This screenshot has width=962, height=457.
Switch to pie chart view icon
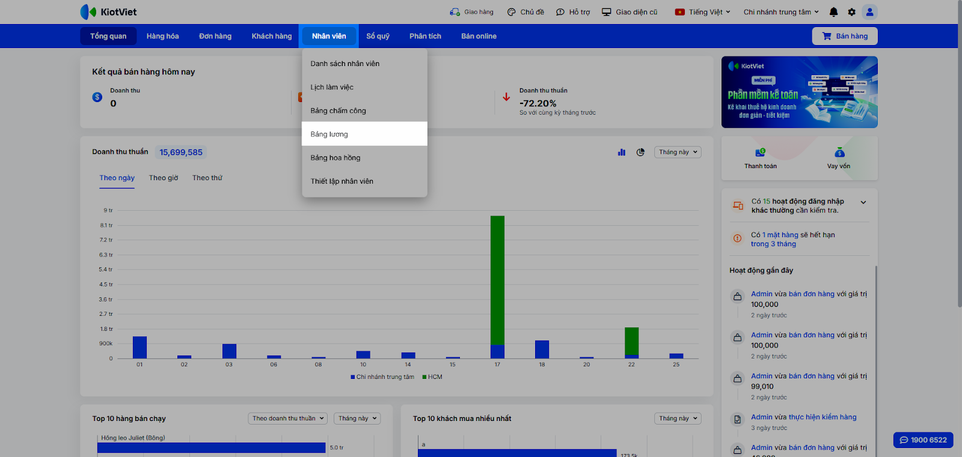[x=640, y=153]
